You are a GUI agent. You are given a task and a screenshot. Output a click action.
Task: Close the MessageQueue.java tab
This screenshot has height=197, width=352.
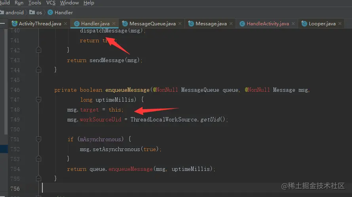click(180, 24)
